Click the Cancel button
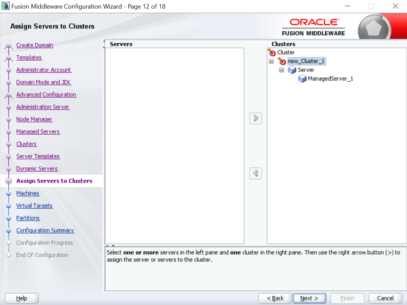407x305 pixels. point(385,298)
